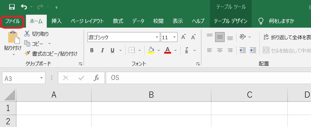The height and width of the screenshot is (127, 311).
Task: Open the ファイル tab
Action: point(13,21)
